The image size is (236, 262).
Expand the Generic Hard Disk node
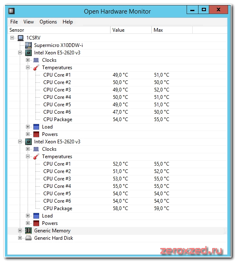20,238
